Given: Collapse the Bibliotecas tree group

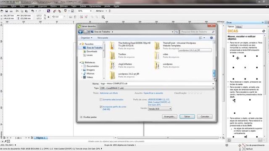Looking at the screenshot, I should click(80, 62).
